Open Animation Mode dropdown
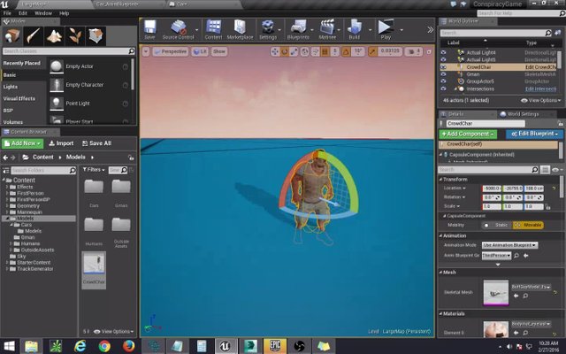 coord(510,245)
